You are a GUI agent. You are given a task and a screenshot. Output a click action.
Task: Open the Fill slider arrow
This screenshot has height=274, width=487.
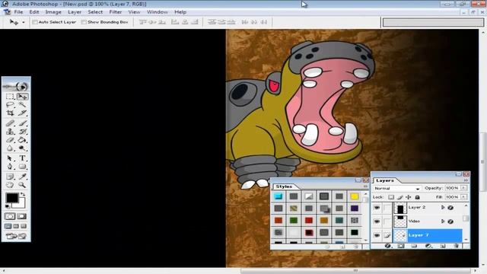coord(463,197)
